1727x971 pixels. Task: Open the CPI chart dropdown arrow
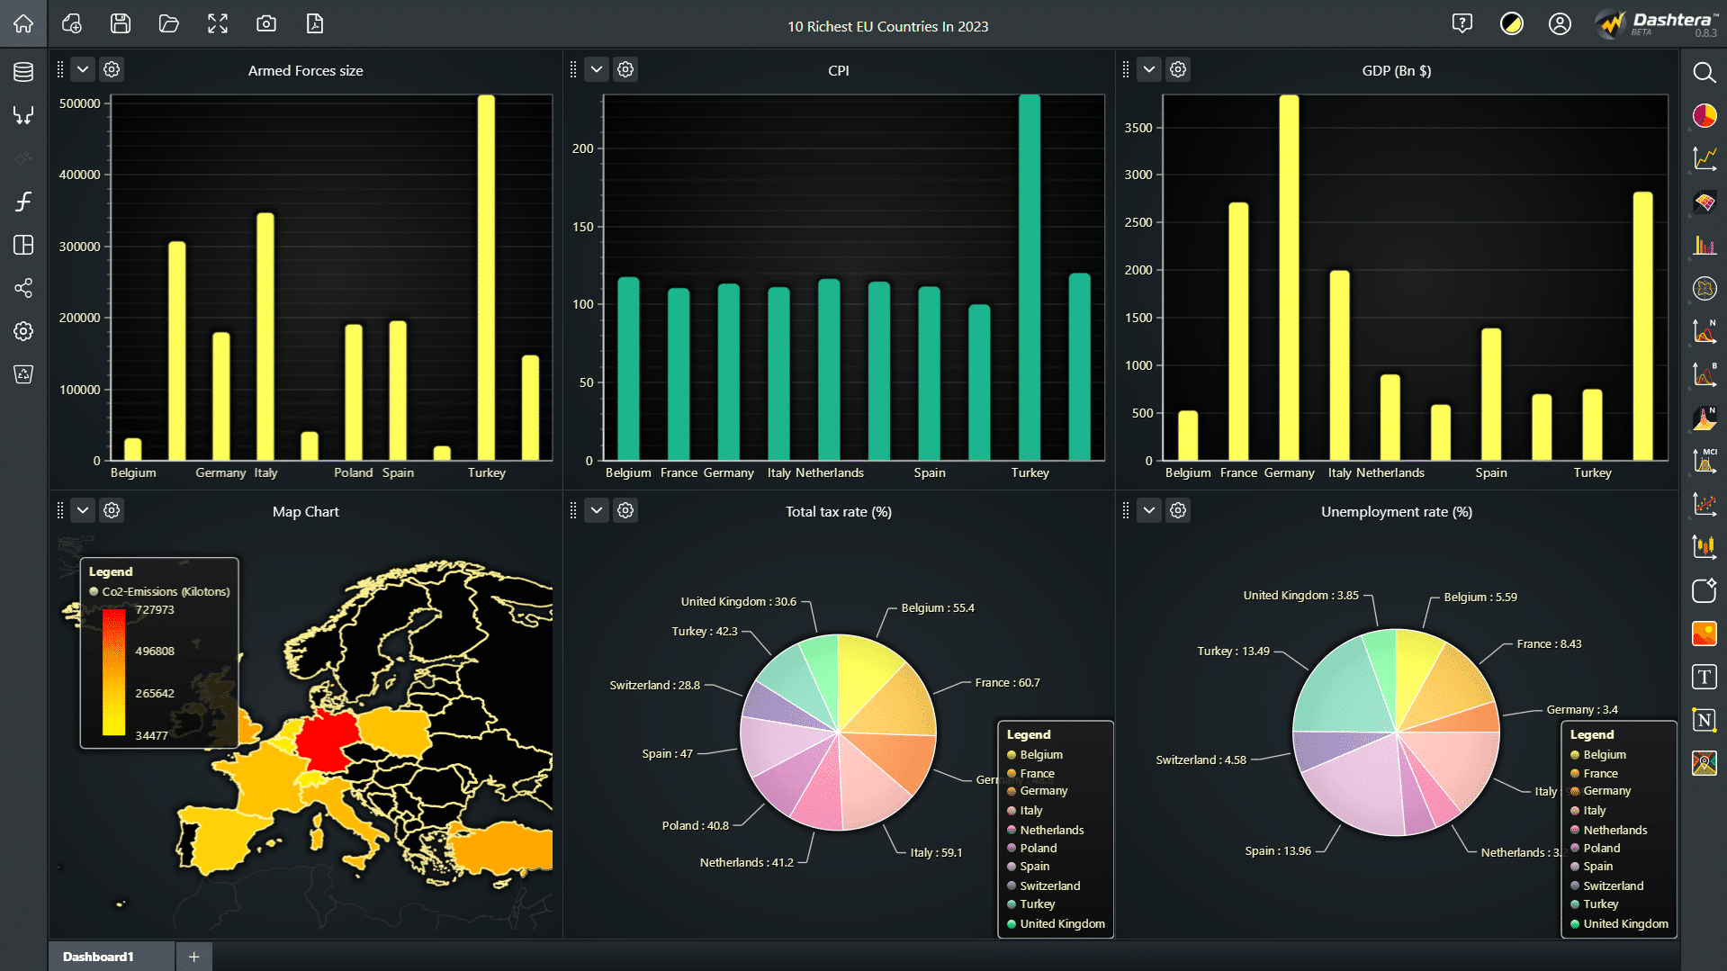point(597,69)
